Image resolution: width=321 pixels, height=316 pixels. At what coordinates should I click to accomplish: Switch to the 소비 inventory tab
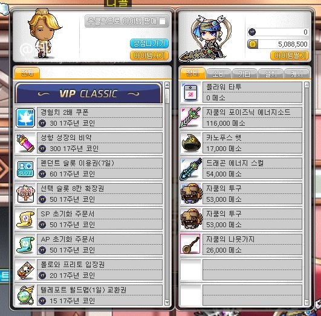tap(219, 74)
